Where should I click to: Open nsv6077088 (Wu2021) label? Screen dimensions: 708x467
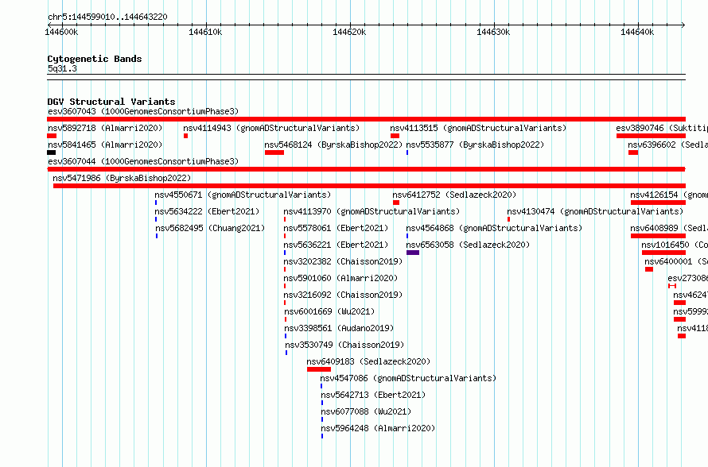[366, 411]
